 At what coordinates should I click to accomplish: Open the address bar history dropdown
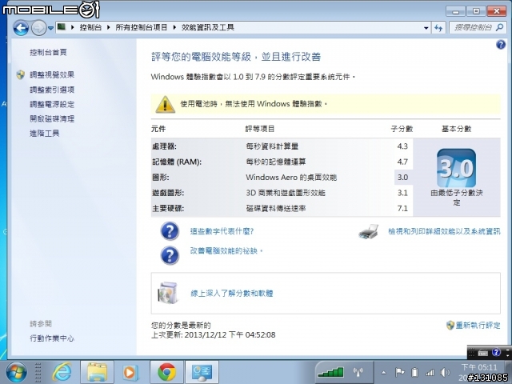tap(426, 28)
